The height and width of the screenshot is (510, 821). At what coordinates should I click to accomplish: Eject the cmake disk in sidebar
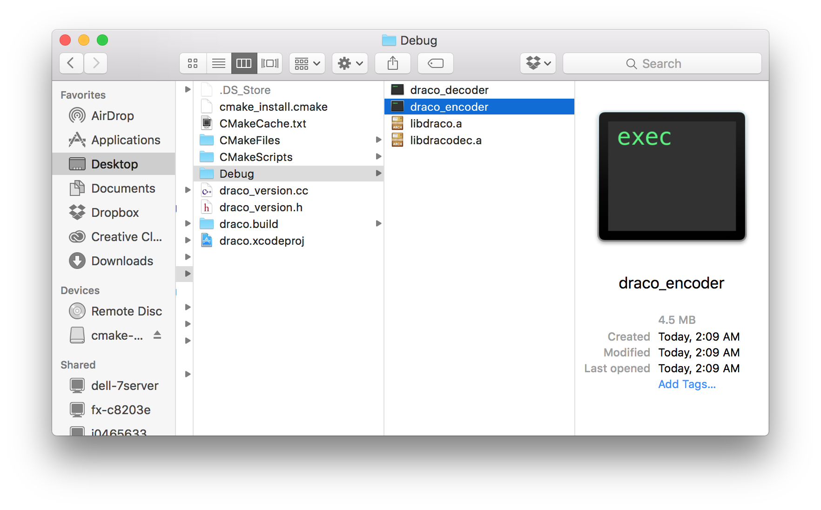[x=157, y=335]
